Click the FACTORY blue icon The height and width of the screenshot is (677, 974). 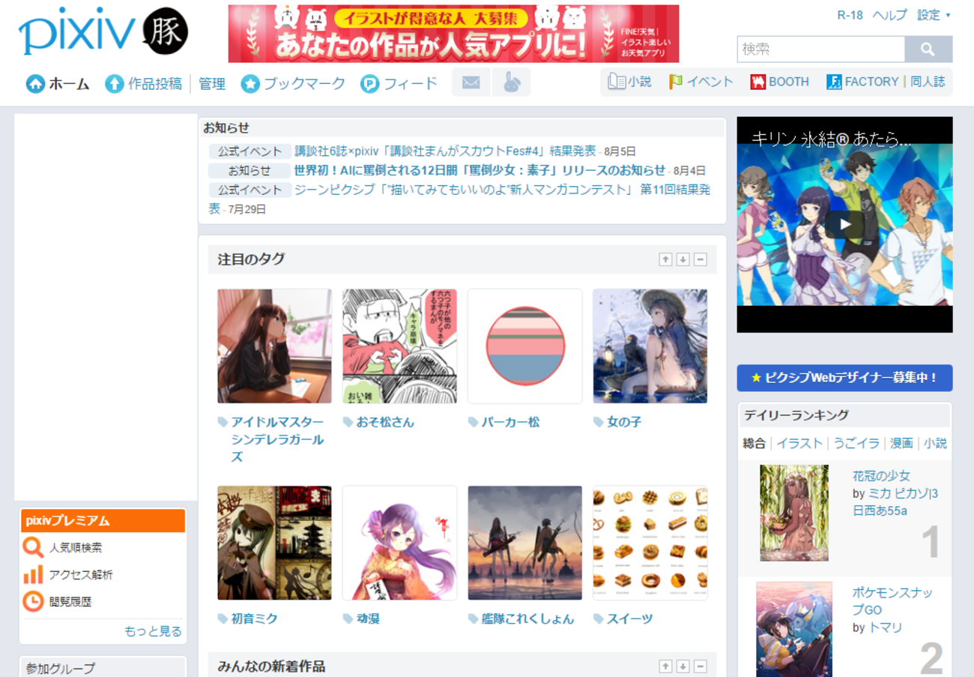click(x=834, y=82)
